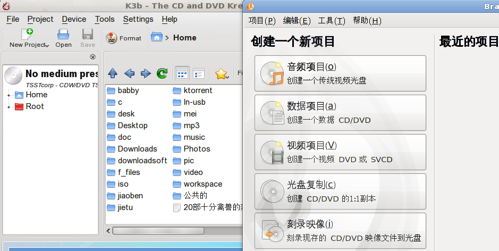Open the Brasero 编辑(E) menu
The image size is (499, 251).
pyautogui.click(x=297, y=21)
